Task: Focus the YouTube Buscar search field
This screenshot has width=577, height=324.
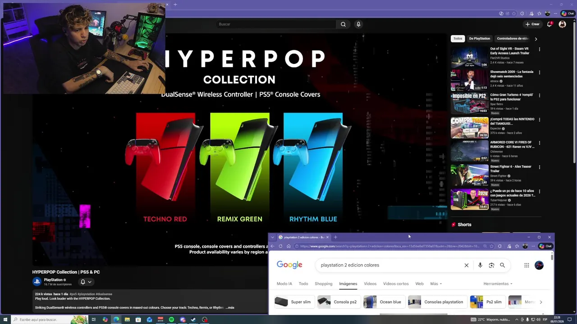Action: click(x=276, y=24)
